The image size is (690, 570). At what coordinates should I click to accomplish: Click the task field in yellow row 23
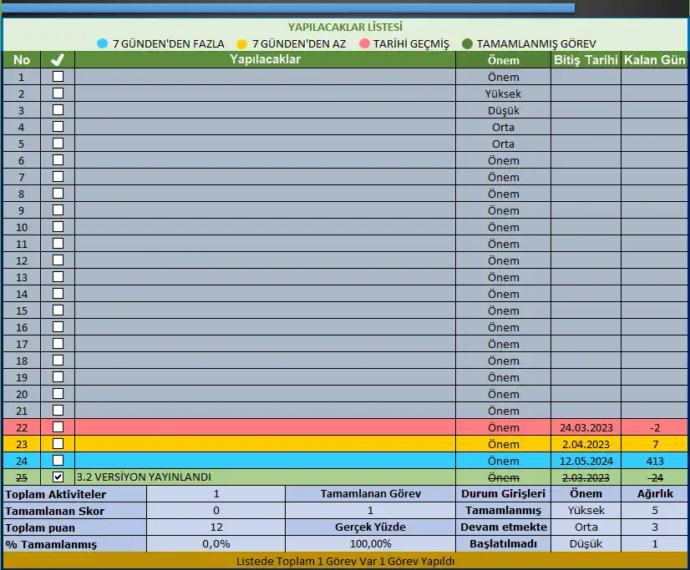tap(265, 444)
